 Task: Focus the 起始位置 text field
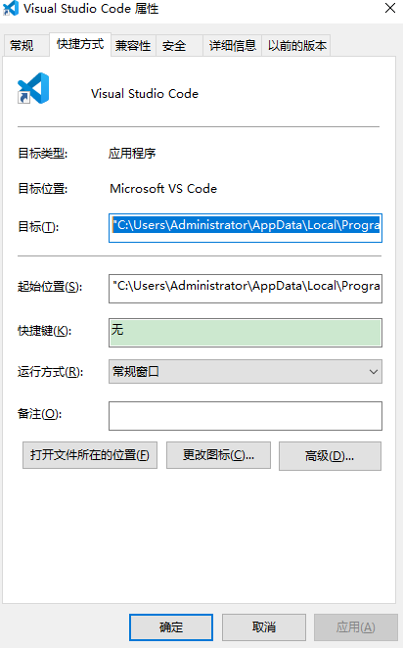point(246,289)
